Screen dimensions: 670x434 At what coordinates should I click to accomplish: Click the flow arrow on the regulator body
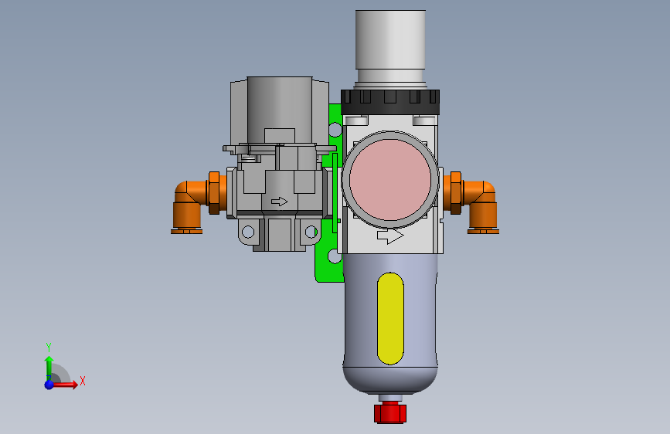[390, 236]
